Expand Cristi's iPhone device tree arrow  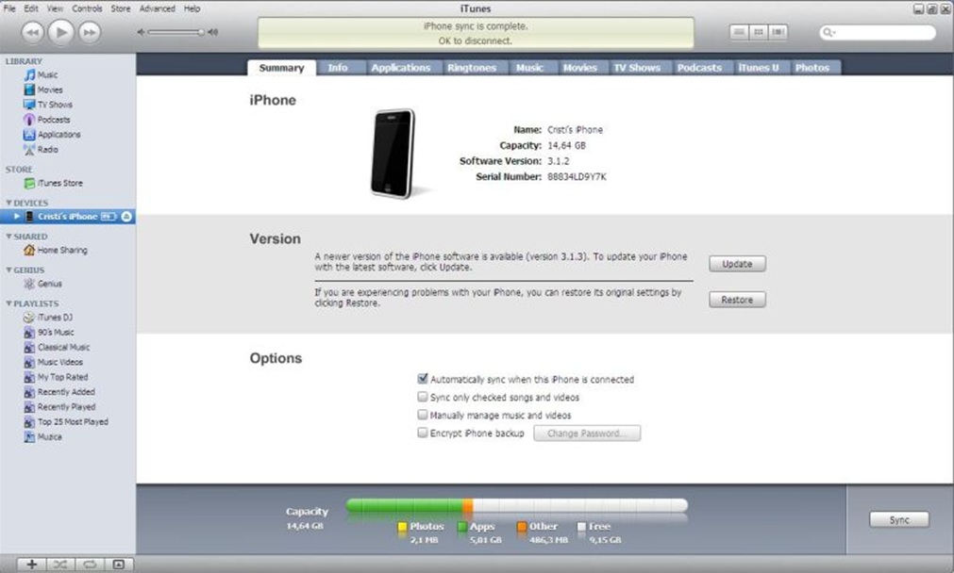click(x=16, y=217)
